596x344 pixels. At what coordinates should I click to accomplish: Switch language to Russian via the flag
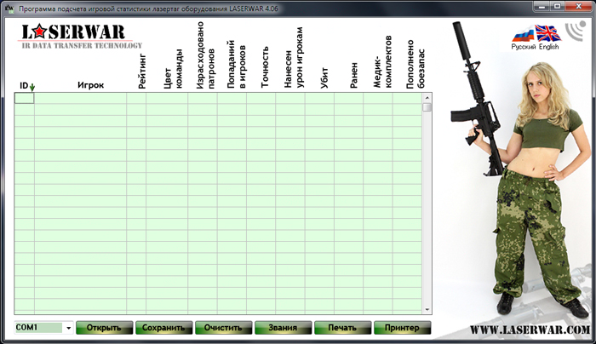click(x=523, y=35)
